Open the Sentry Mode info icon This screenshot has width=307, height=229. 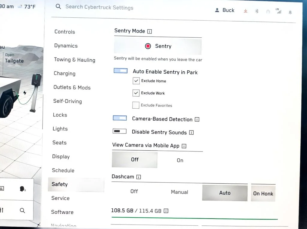[x=150, y=31]
